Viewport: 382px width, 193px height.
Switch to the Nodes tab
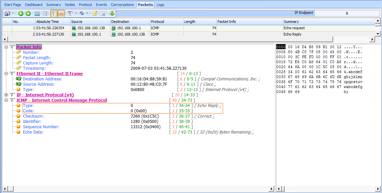click(70, 5)
